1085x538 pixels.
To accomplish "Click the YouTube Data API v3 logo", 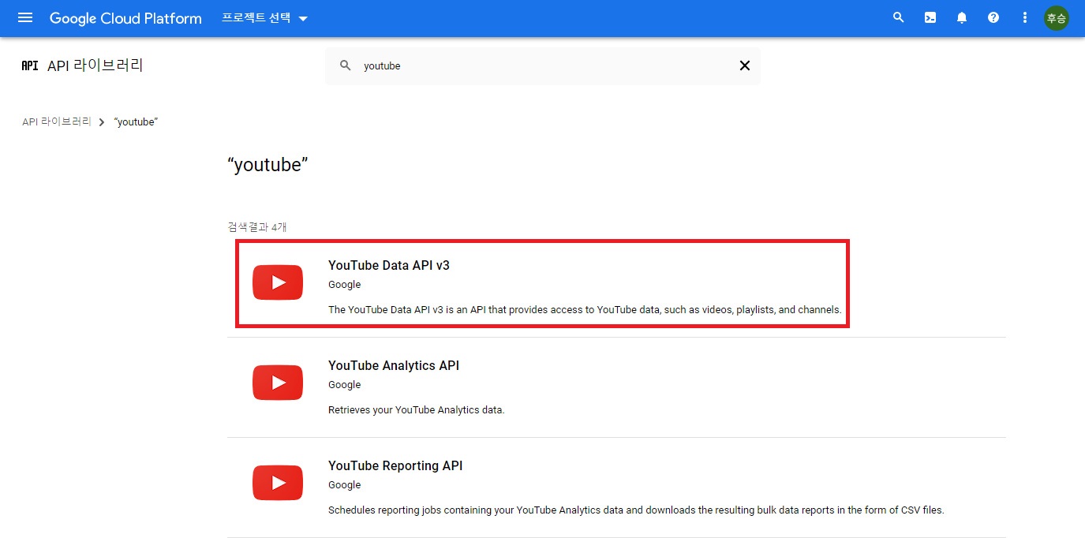I will [278, 282].
